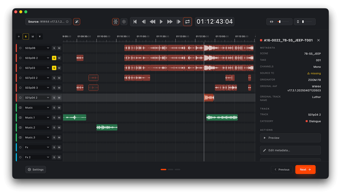
Task: Open the S03p06 2 track name dropdown
Action: 37,58
